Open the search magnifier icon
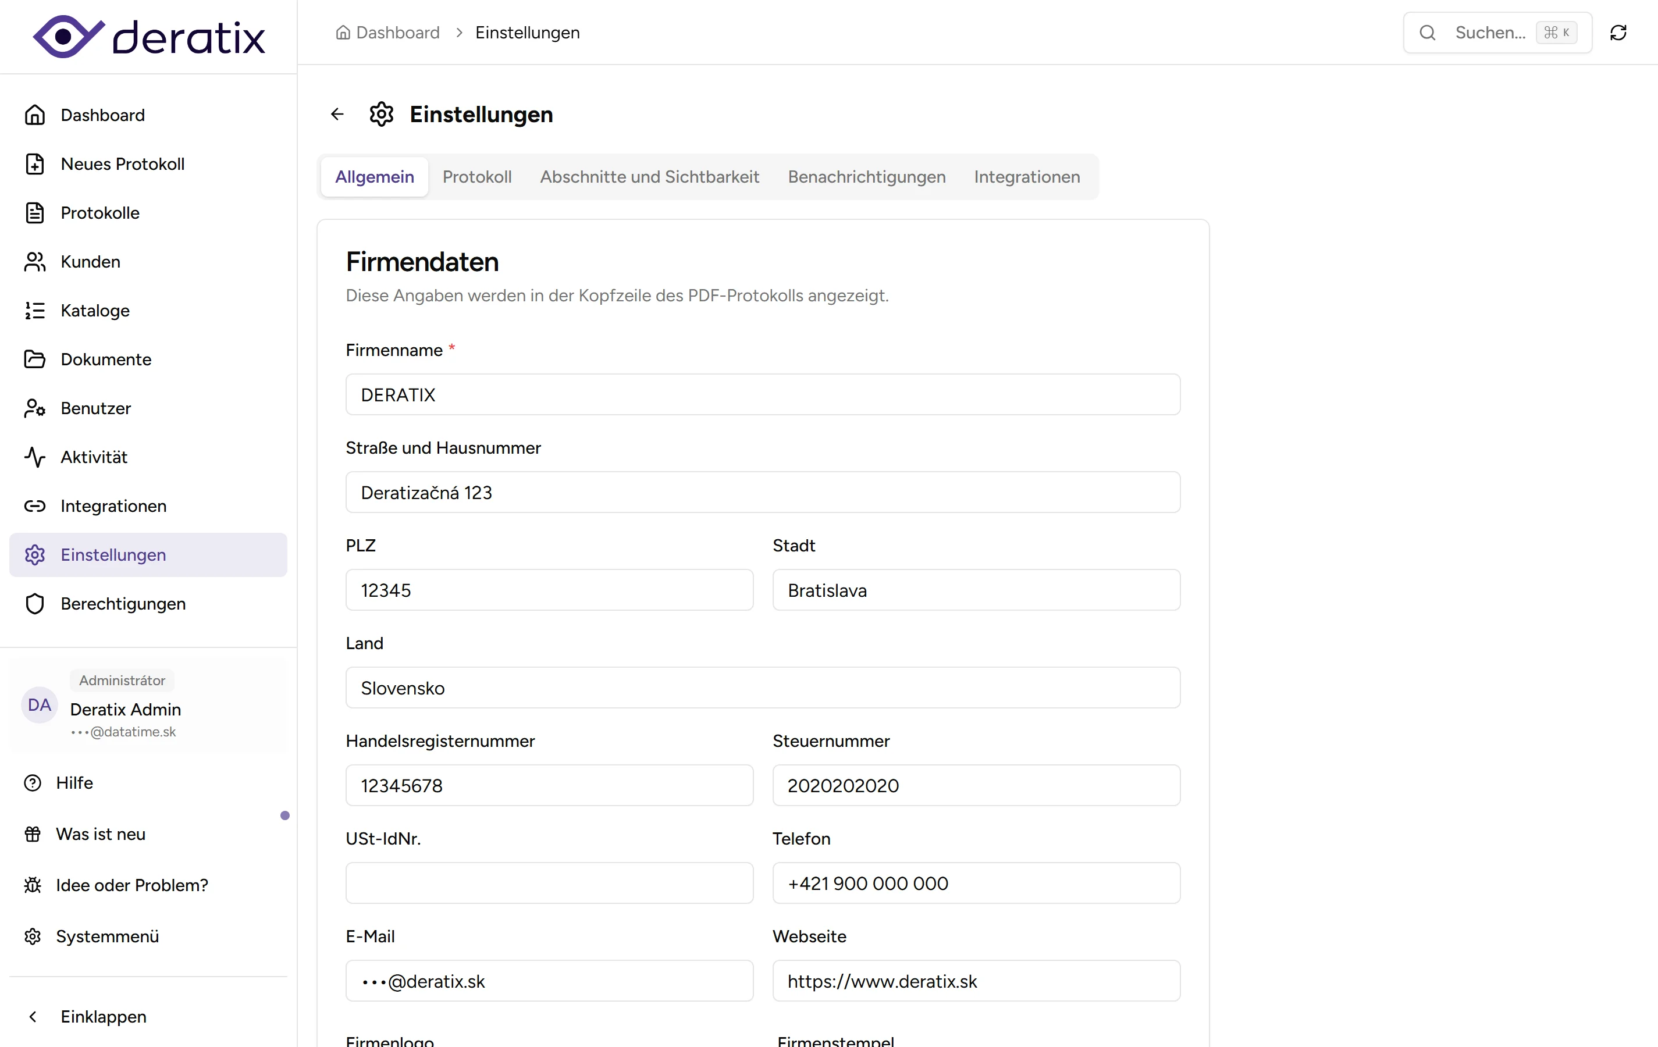 (1429, 33)
